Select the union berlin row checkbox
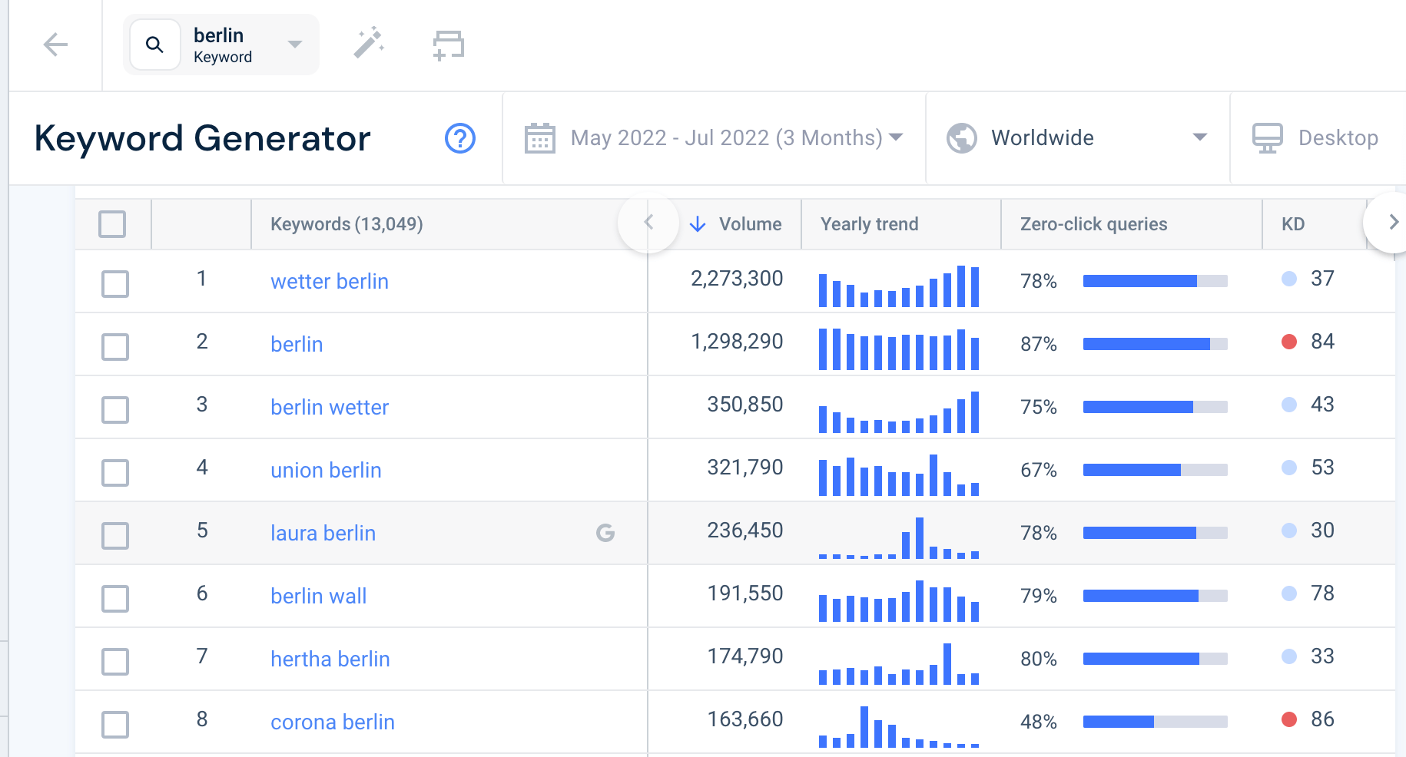The image size is (1406, 757). [115, 472]
